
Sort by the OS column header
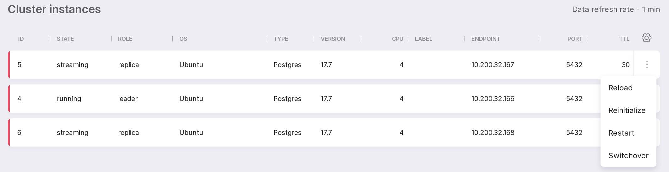point(183,39)
